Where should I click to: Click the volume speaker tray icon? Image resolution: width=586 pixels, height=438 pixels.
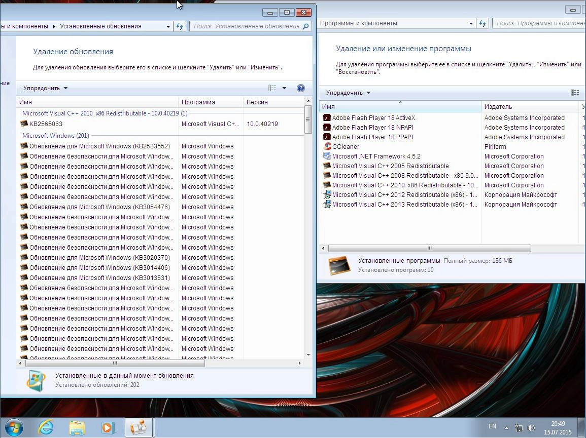tap(531, 428)
